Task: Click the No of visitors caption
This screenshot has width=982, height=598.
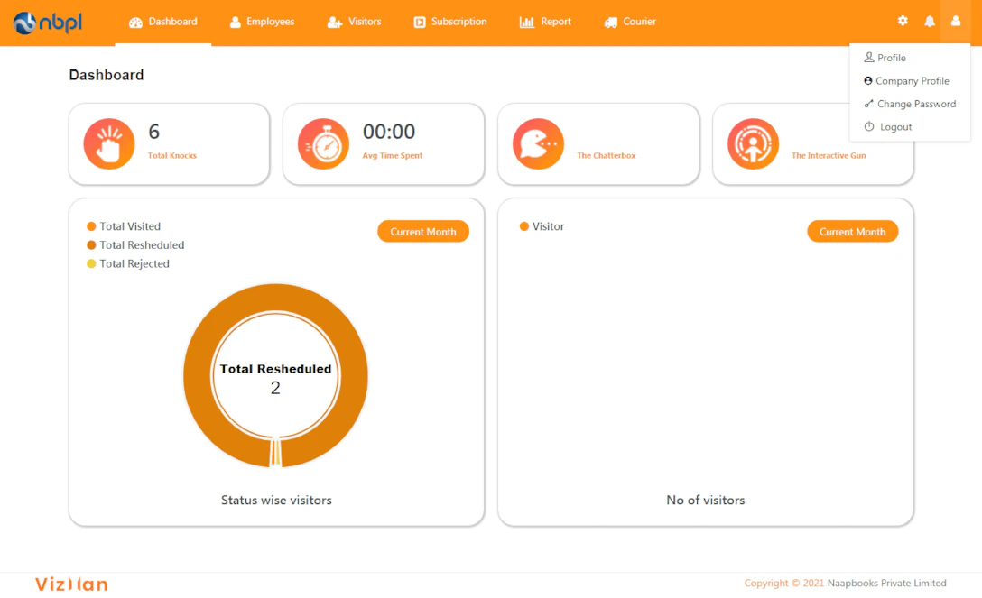Action: [706, 501]
